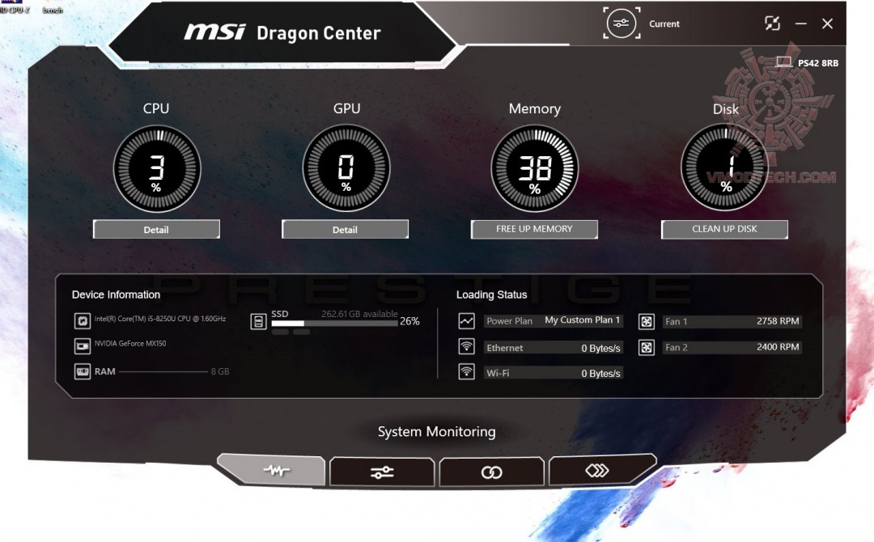Screen dimensions: 874x542
Task: Click the 2400 RPM fan speed
Action: [x=778, y=346]
